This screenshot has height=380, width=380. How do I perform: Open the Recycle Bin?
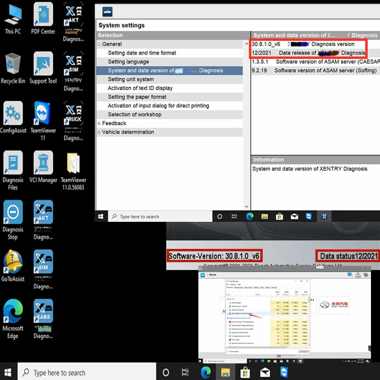13,68
